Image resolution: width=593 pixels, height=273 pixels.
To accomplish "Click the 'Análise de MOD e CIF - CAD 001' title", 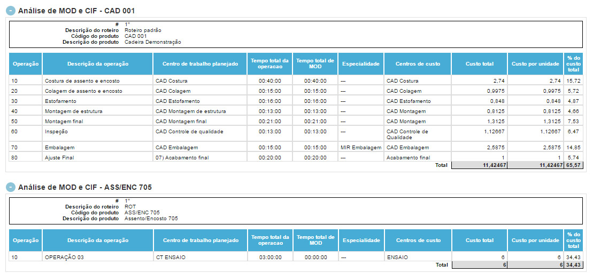I will 76,11.
